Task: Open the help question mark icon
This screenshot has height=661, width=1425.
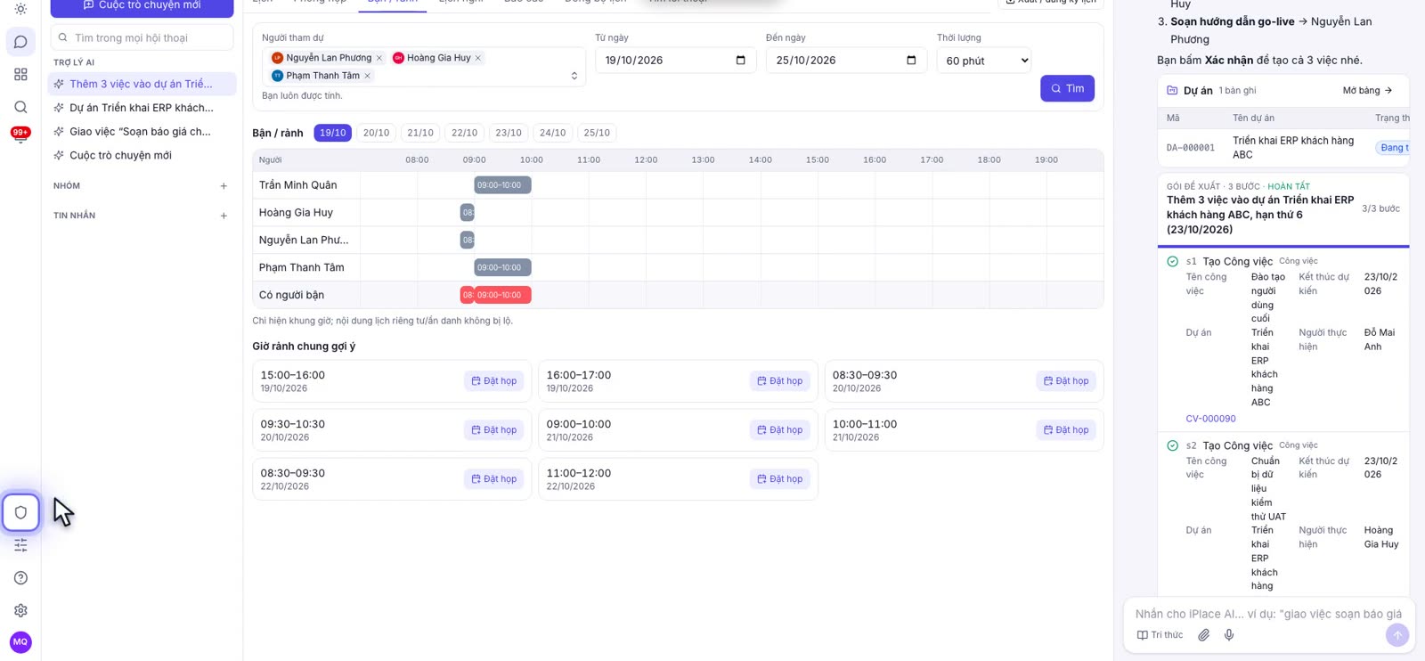Action: (20, 578)
